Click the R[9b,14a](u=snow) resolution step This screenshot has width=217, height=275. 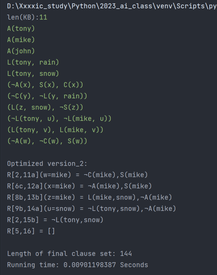click(x=92, y=209)
